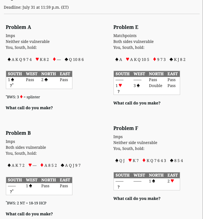The height and width of the screenshot is (219, 203).
Task: Click the Double call in Problem E
Action: click(x=155, y=86)
